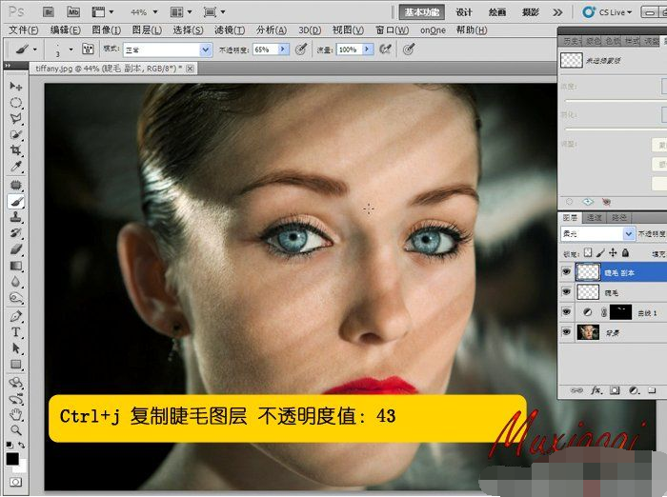The width and height of the screenshot is (667, 497).
Task: Hide the 曲线 1 adjustment layer eye
Action: coord(566,312)
